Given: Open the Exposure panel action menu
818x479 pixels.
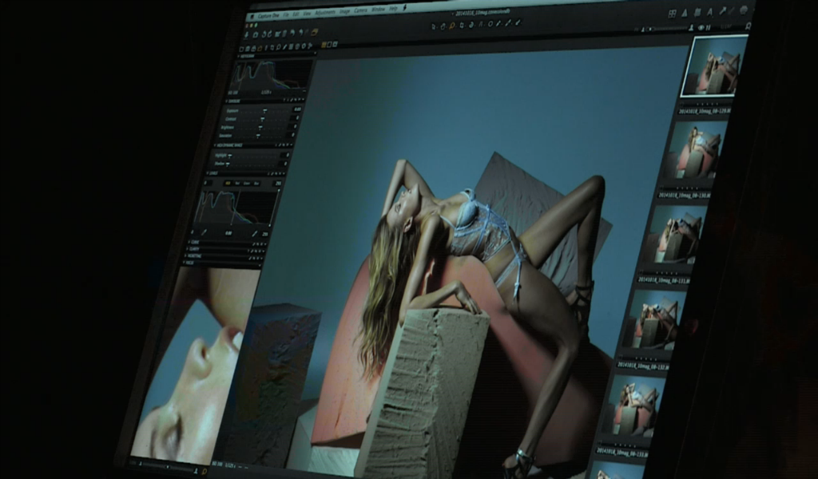Looking at the screenshot, I should point(303,100).
